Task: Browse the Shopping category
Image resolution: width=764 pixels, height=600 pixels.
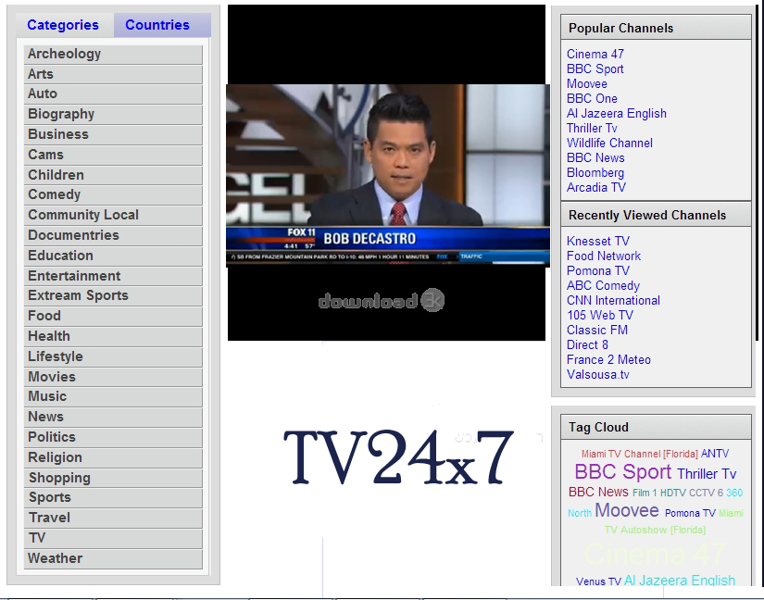Action: click(x=113, y=479)
